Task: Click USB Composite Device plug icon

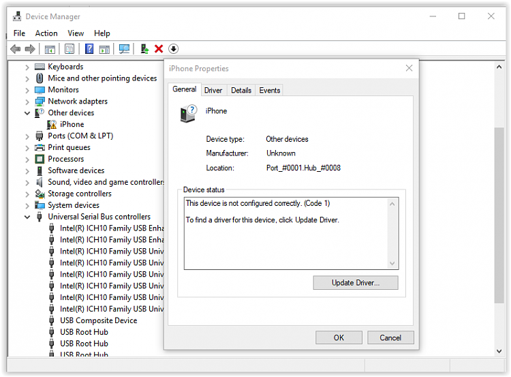Action: [52, 320]
